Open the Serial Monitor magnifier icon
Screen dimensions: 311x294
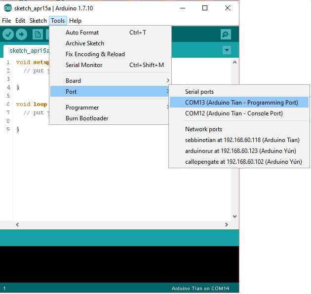(226, 34)
